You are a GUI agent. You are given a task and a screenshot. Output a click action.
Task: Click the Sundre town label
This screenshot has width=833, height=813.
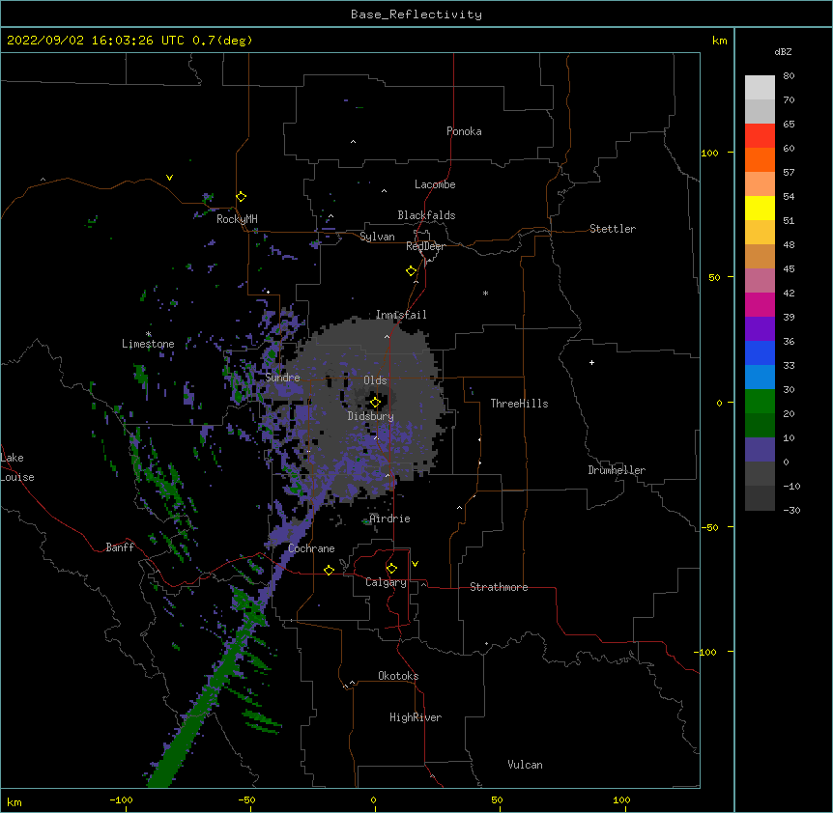(x=282, y=378)
